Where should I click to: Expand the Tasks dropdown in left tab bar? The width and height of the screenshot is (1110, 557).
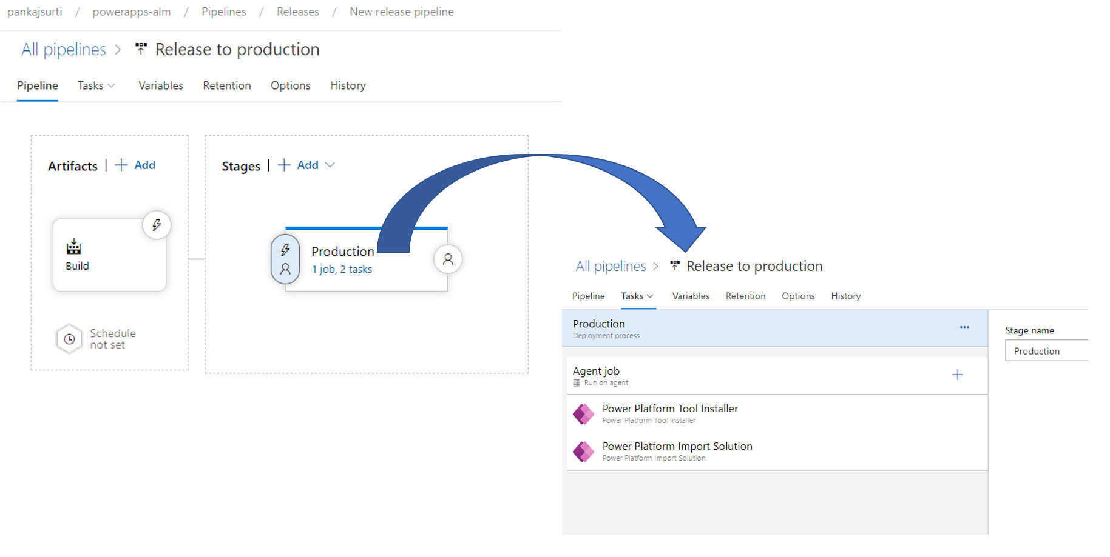pos(96,86)
